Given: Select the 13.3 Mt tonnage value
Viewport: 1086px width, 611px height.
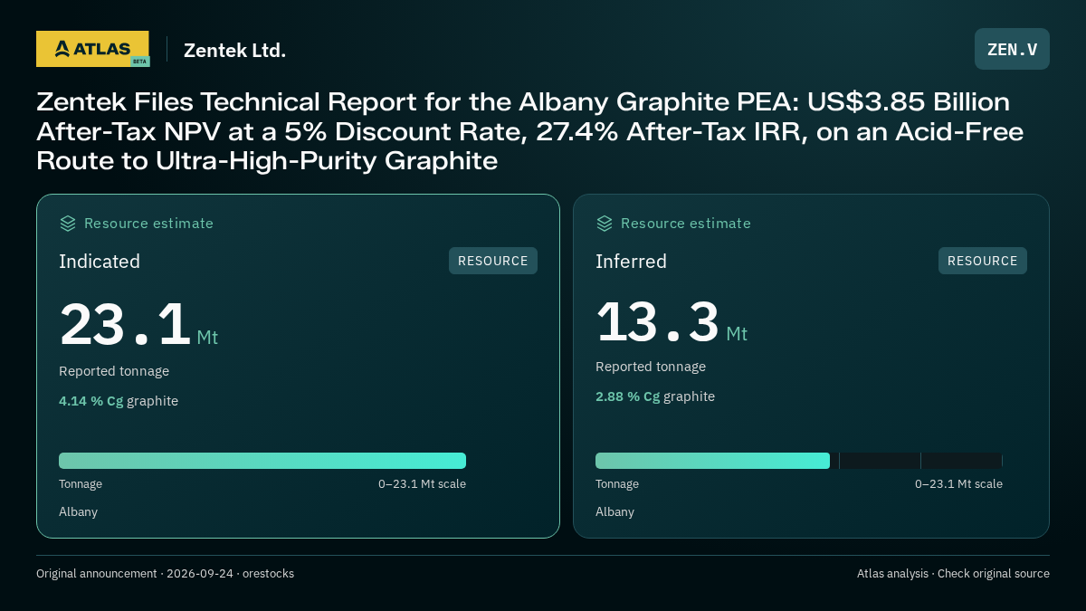Looking at the screenshot, I should 672,322.
